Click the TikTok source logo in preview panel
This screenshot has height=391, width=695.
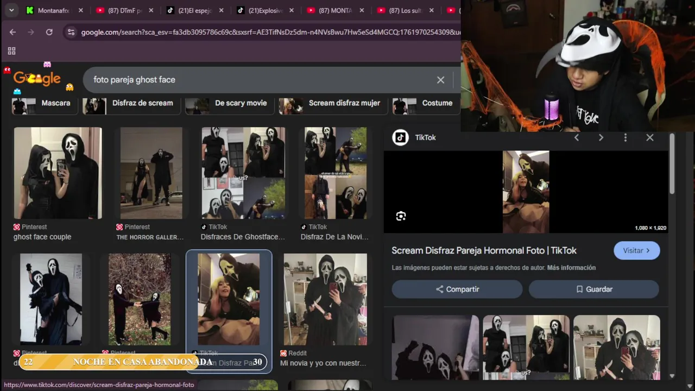coord(401,137)
